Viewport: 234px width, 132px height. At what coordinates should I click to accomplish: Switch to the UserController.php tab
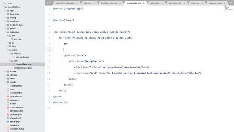pyautogui.click(x=109, y=3)
